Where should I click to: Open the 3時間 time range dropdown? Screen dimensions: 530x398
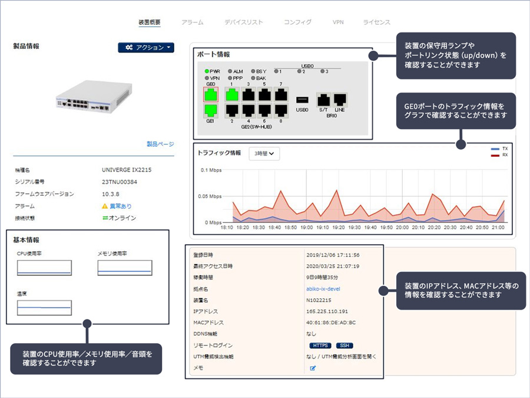pyautogui.click(x=264, y=154)
